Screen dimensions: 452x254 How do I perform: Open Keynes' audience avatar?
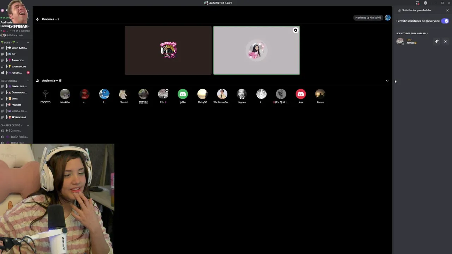pyautogui.click(x=242, y=94)
